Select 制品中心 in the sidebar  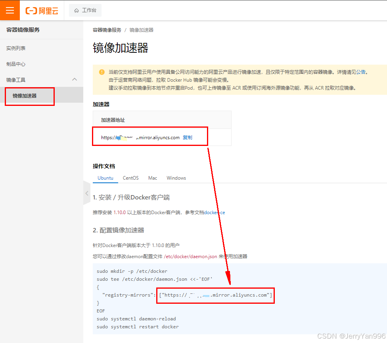pos(16,64)
